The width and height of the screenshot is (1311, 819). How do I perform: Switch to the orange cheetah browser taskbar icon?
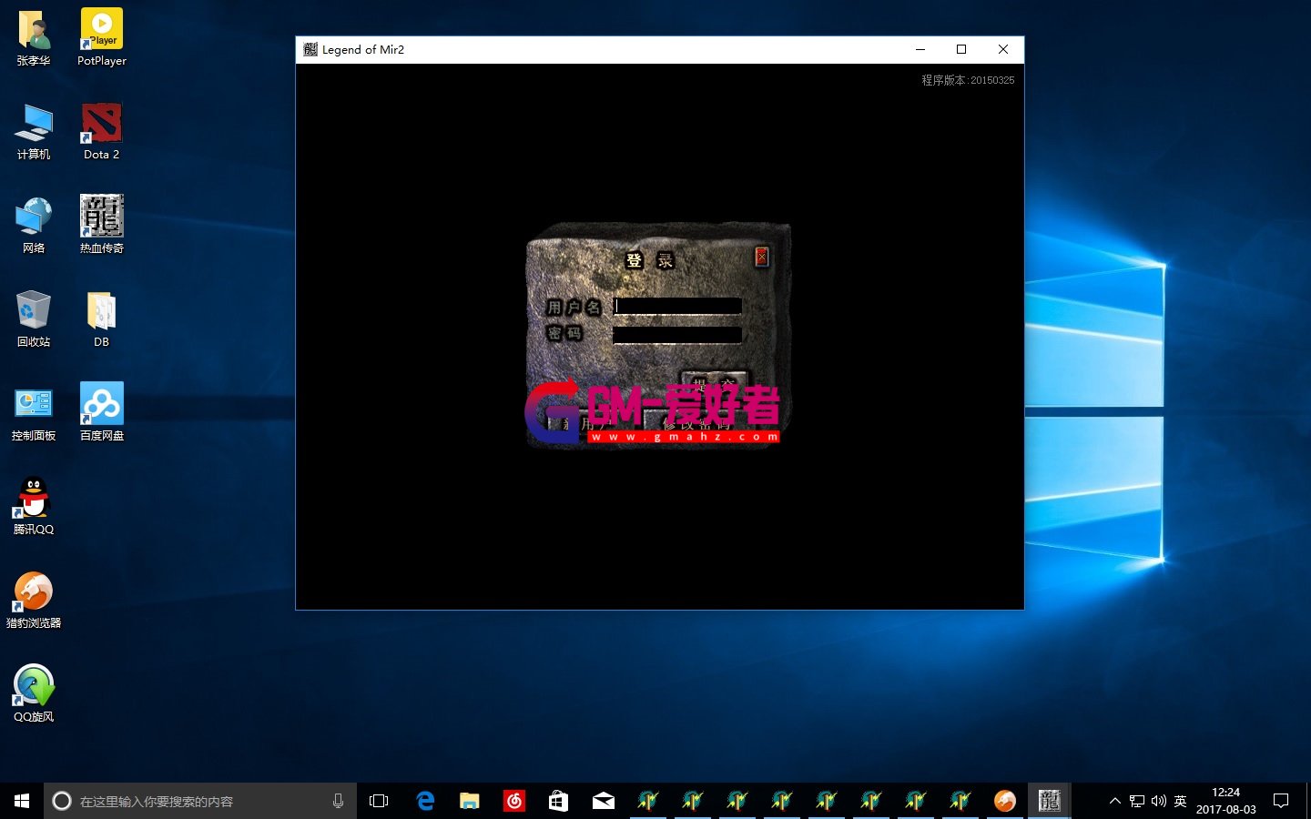[x=1004, y=801]
